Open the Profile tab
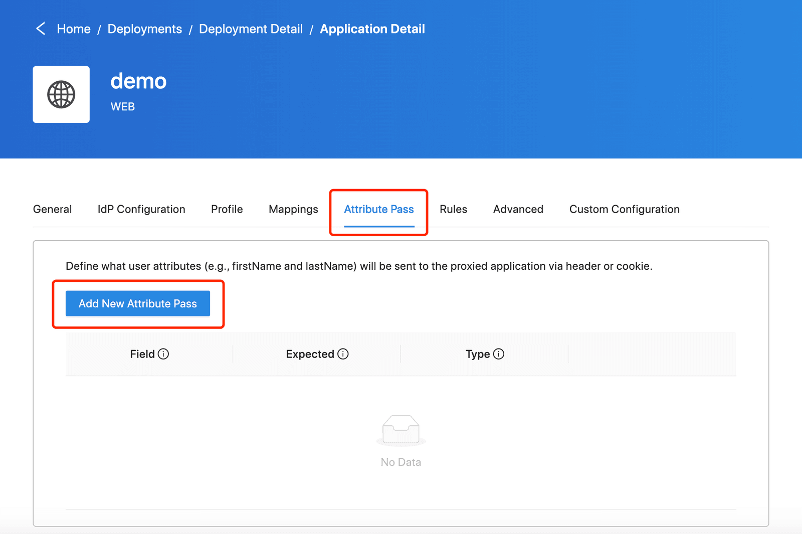802x534 pixels. tap(227, 209)
